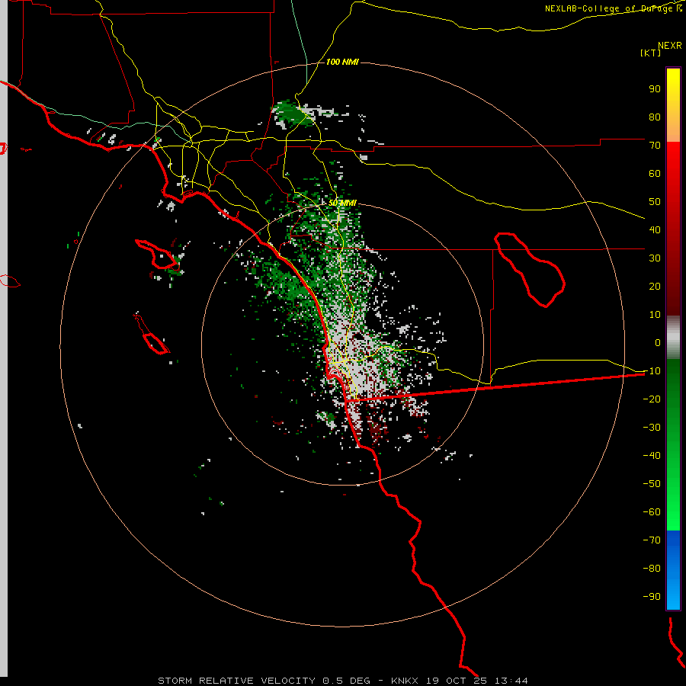Click the 30 knot label on the scale
Screen dimensions: 686x686
655,258
